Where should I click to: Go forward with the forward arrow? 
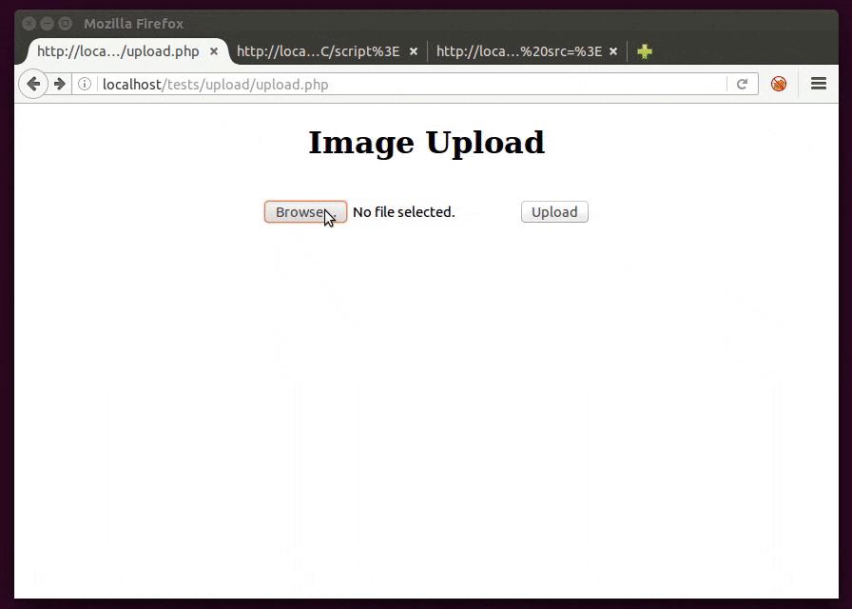click(60, 85)
